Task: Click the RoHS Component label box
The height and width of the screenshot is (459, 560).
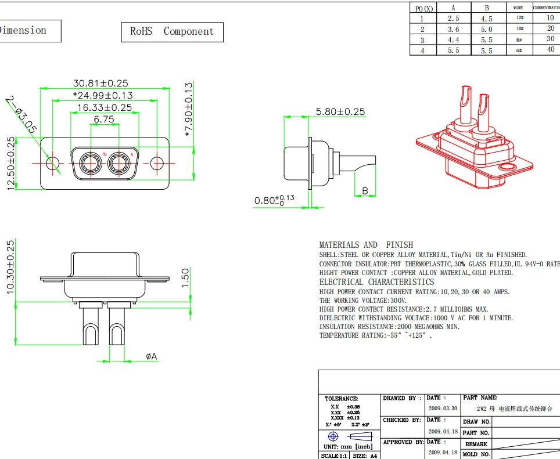Action: [172, 31]
